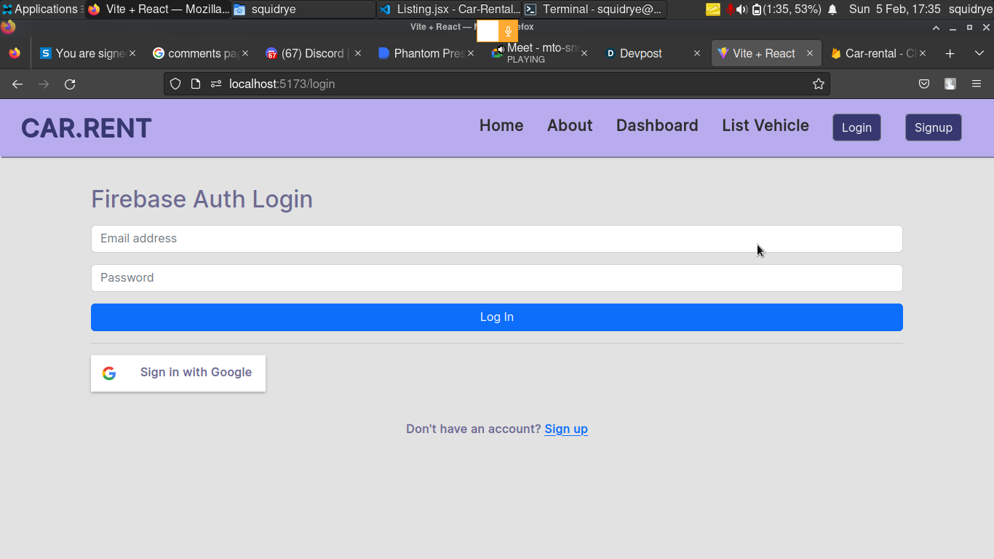Close the Phantom Pres tab
The width and height of the screenshot is (994, 559).
click(x=471, y=53)
